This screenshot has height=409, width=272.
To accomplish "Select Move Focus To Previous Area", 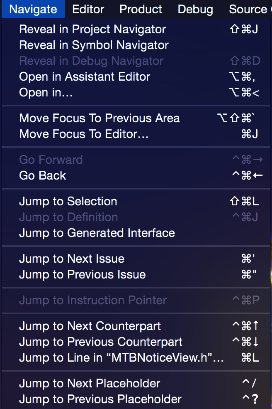I will point(99,118).
